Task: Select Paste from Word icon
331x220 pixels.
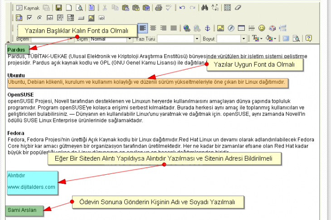Action: pos(146,8)
